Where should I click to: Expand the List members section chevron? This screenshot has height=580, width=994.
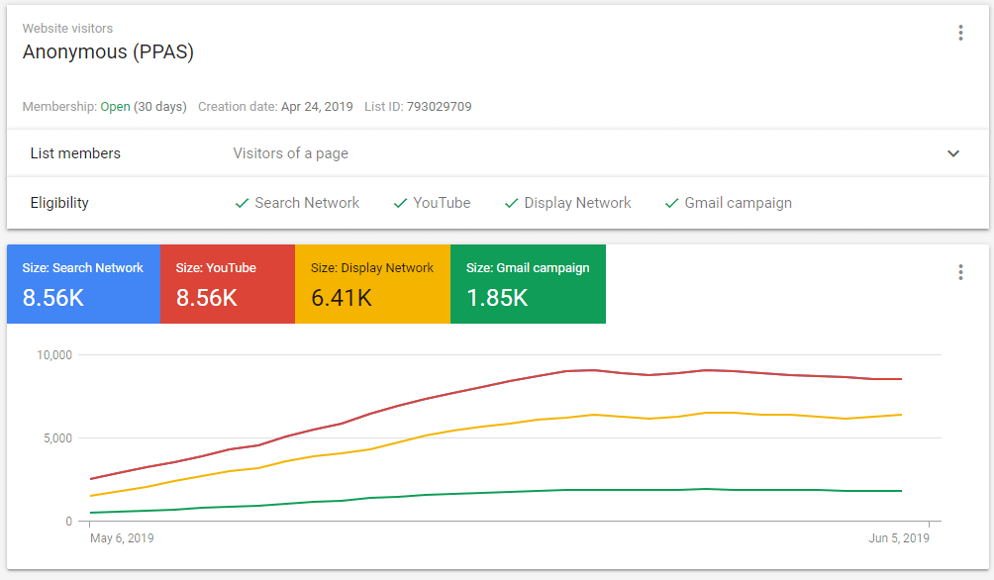[953, 153]
